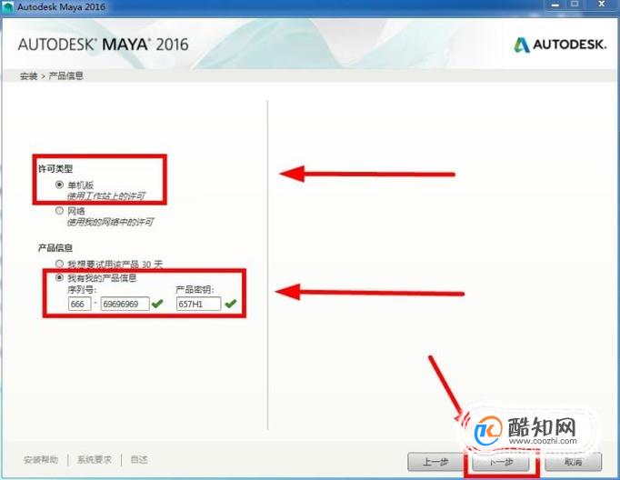Image resolution: width=620 pixels, height=480 pixels.
Task: Open the 自述 readme link
Action: point(139,460)
